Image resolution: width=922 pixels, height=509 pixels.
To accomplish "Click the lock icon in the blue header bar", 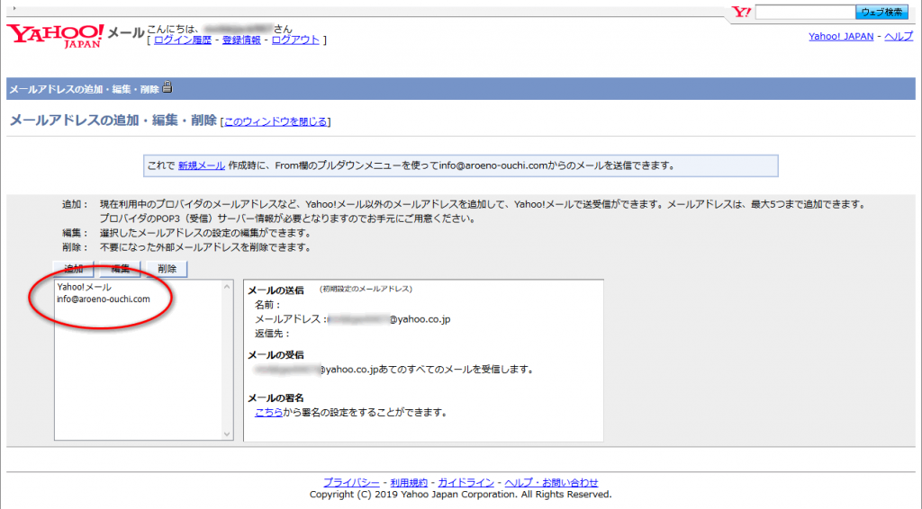I will pyautogui.click(x=167, y=87).
